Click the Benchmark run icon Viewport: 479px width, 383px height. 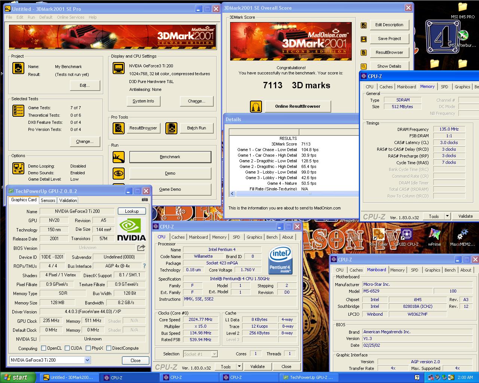(119, 157)
